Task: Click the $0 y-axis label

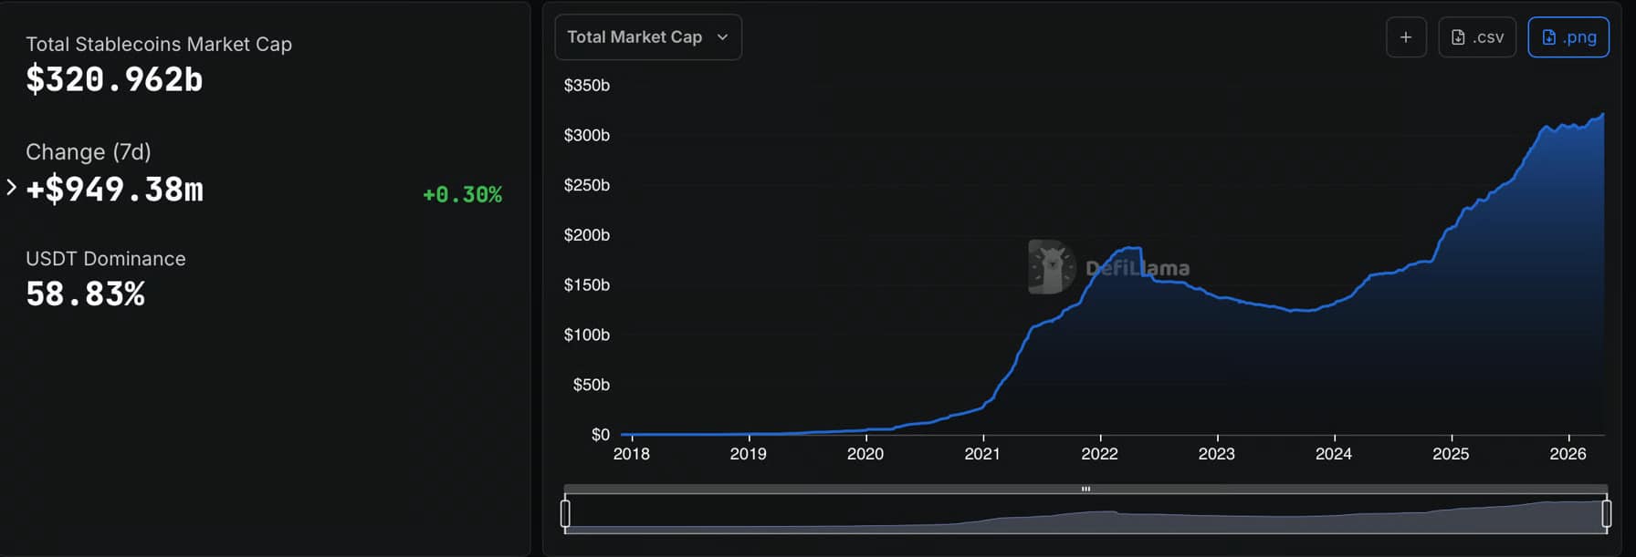Action: [600, 435]
